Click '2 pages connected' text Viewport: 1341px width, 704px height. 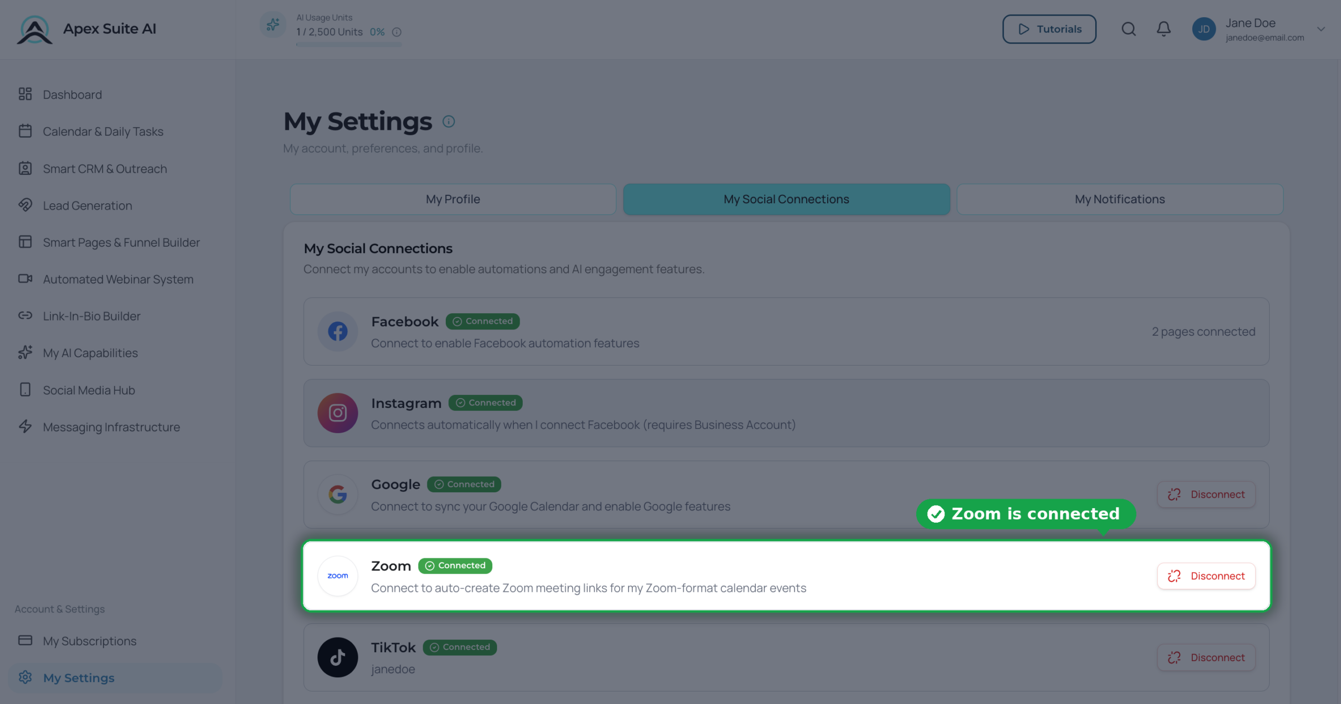(1203, 331)
